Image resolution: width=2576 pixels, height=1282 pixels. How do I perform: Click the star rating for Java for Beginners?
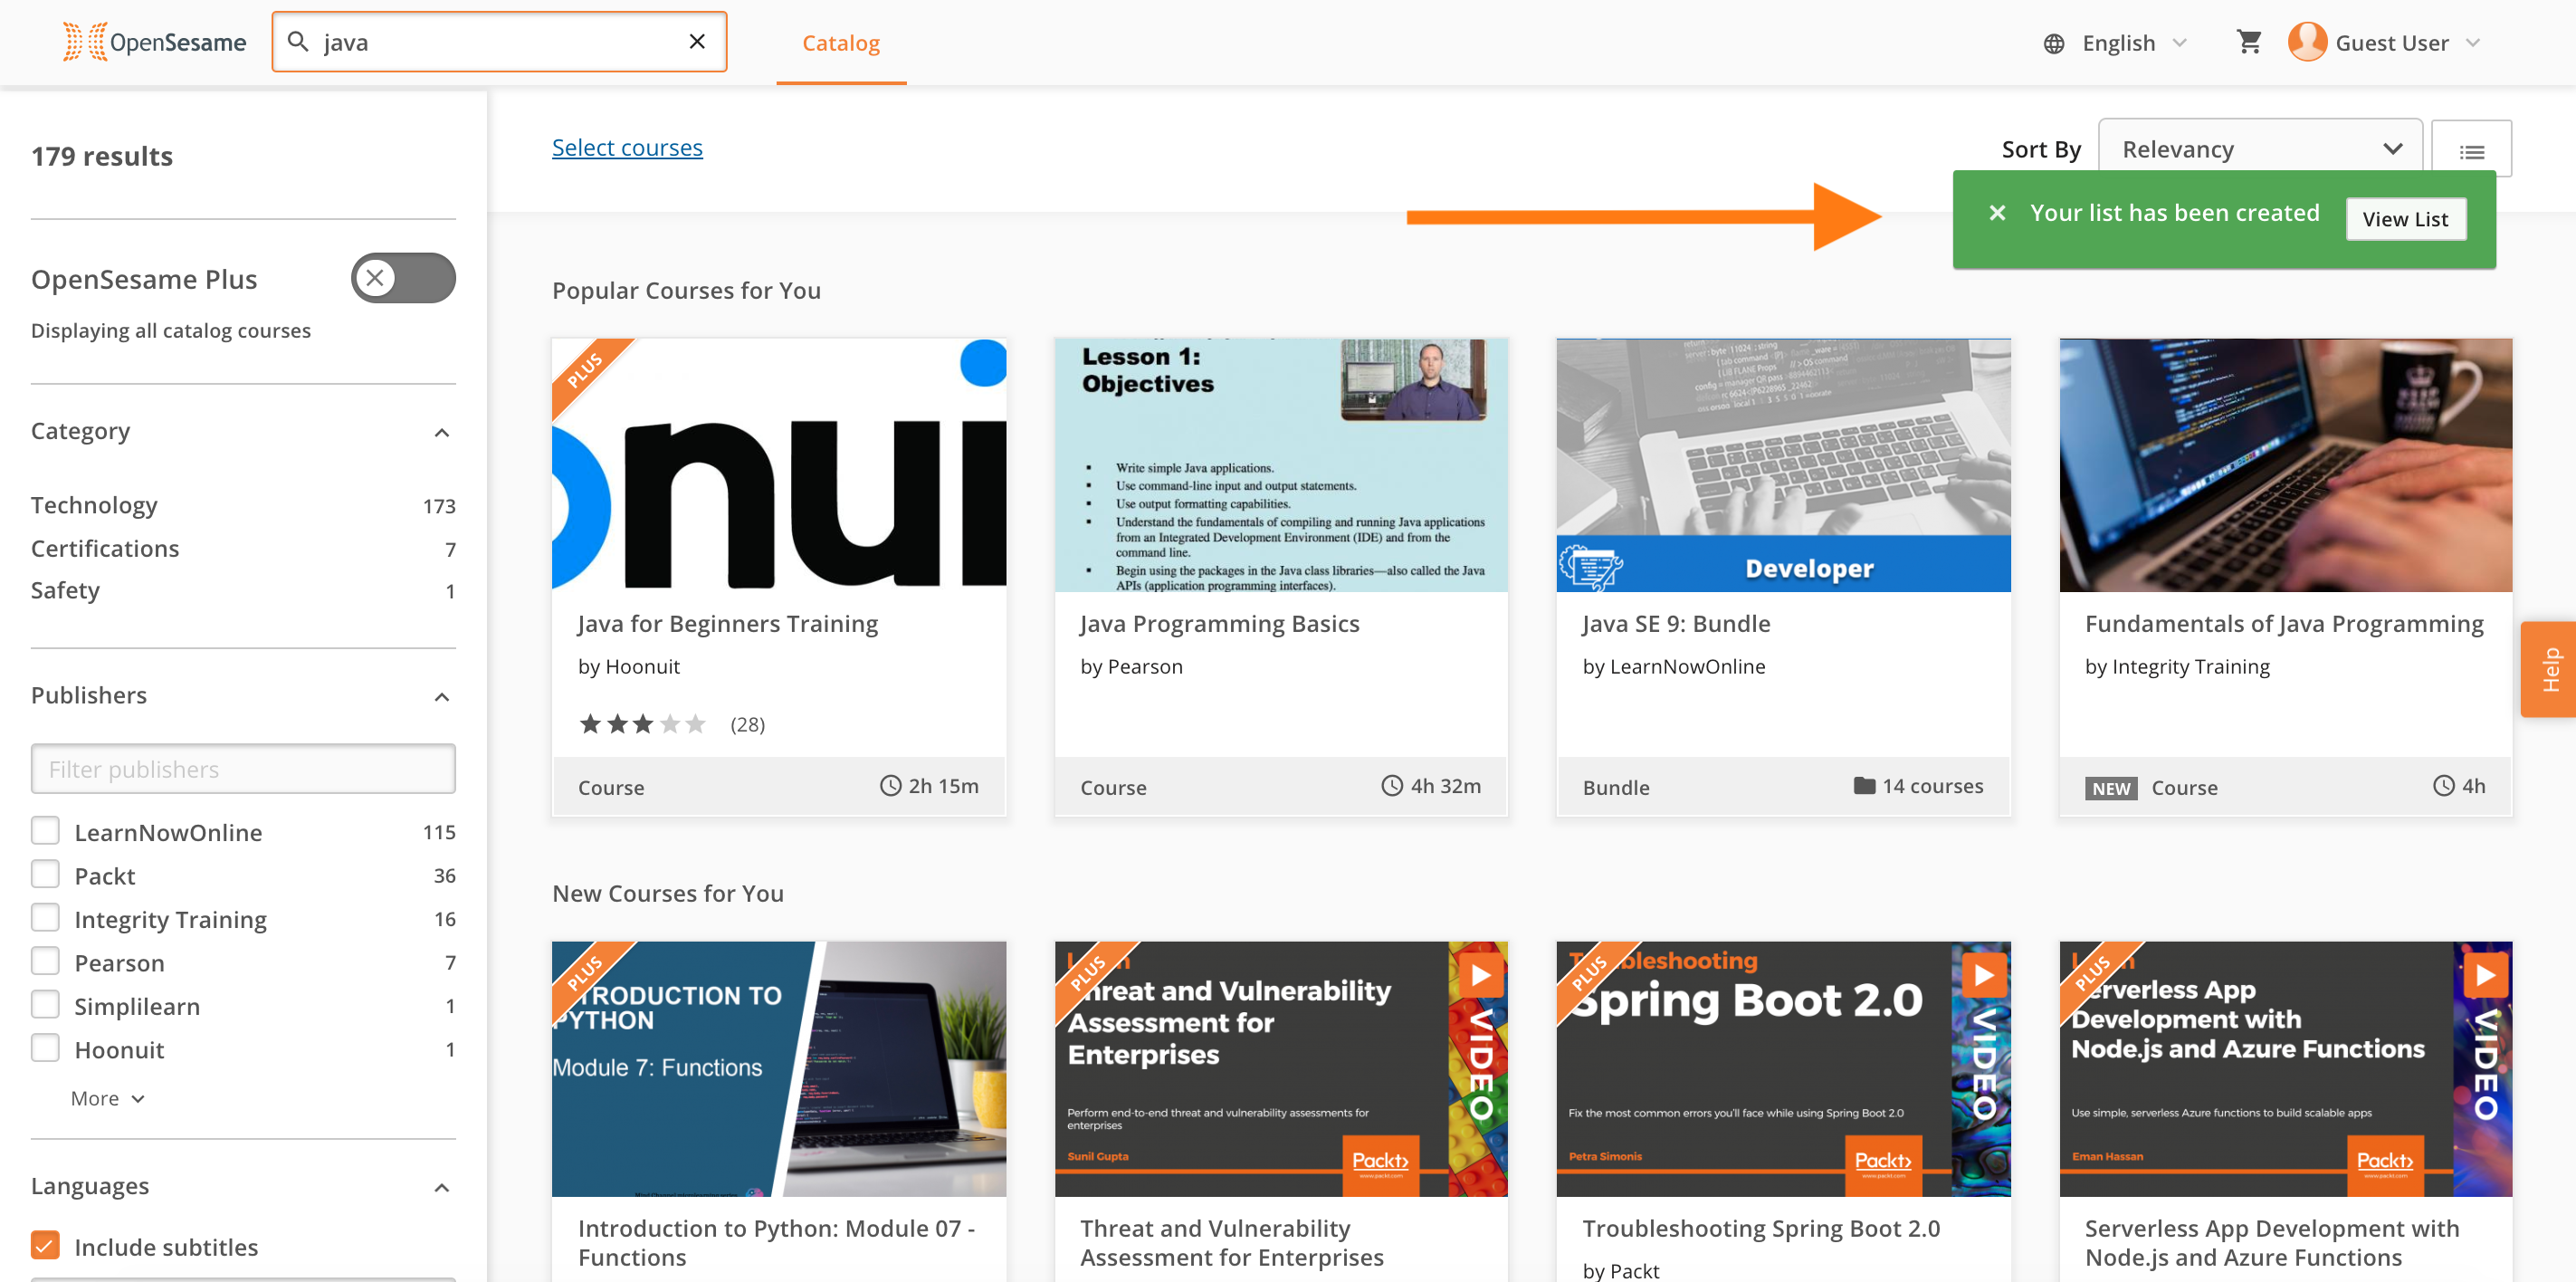[643, 724]
